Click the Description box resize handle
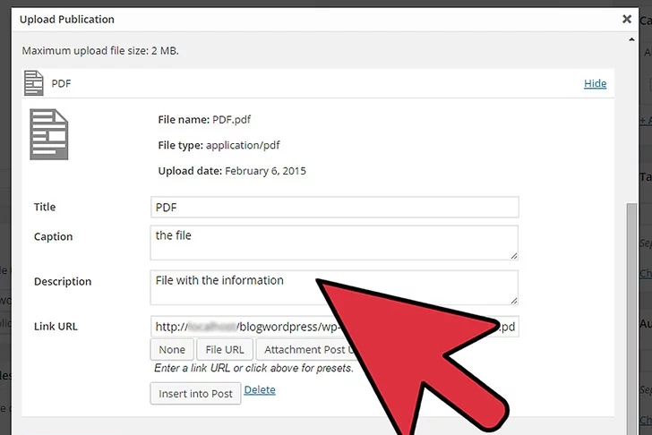This screenshot has height=435, width=652. 513,300
